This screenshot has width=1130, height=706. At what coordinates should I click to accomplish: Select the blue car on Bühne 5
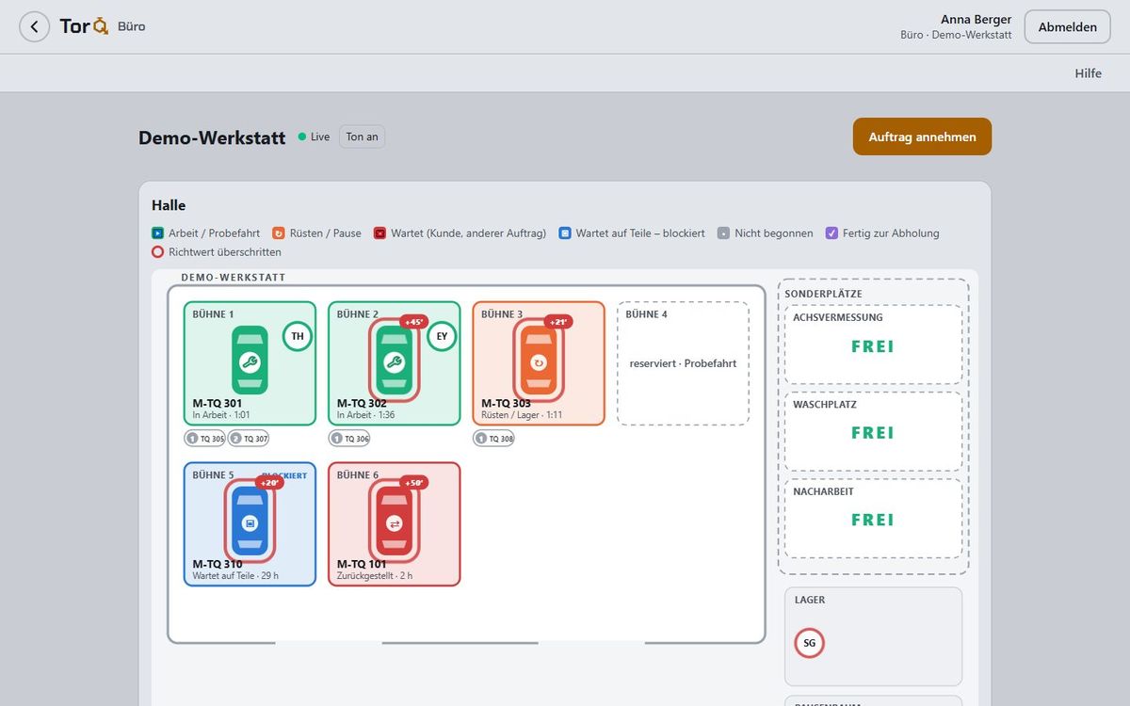tap(250, 522)
